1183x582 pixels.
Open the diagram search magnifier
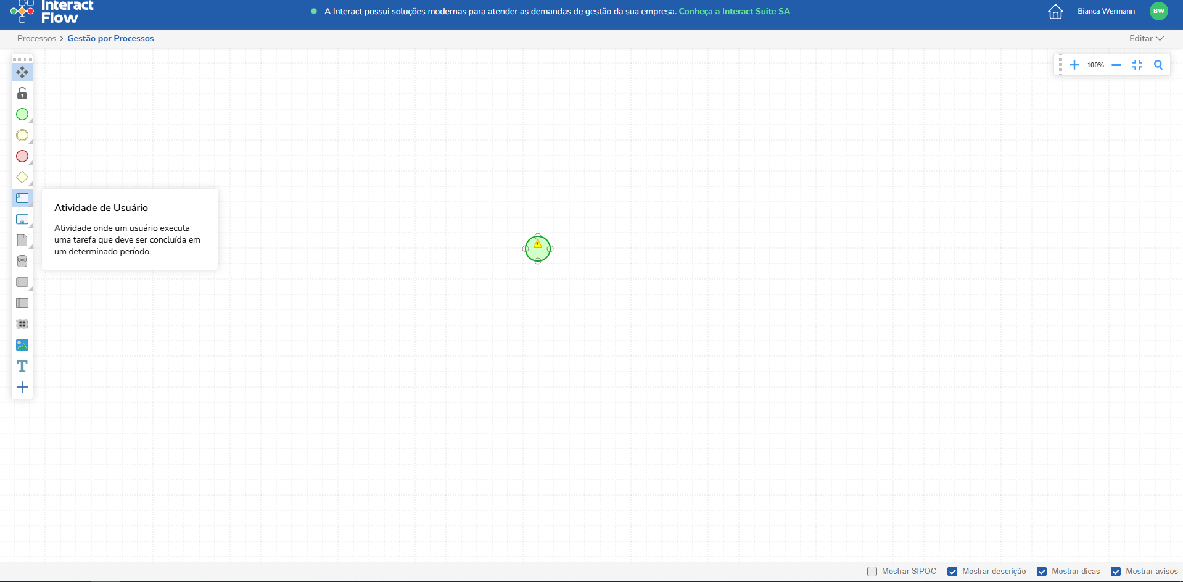tap(1158, 65)
